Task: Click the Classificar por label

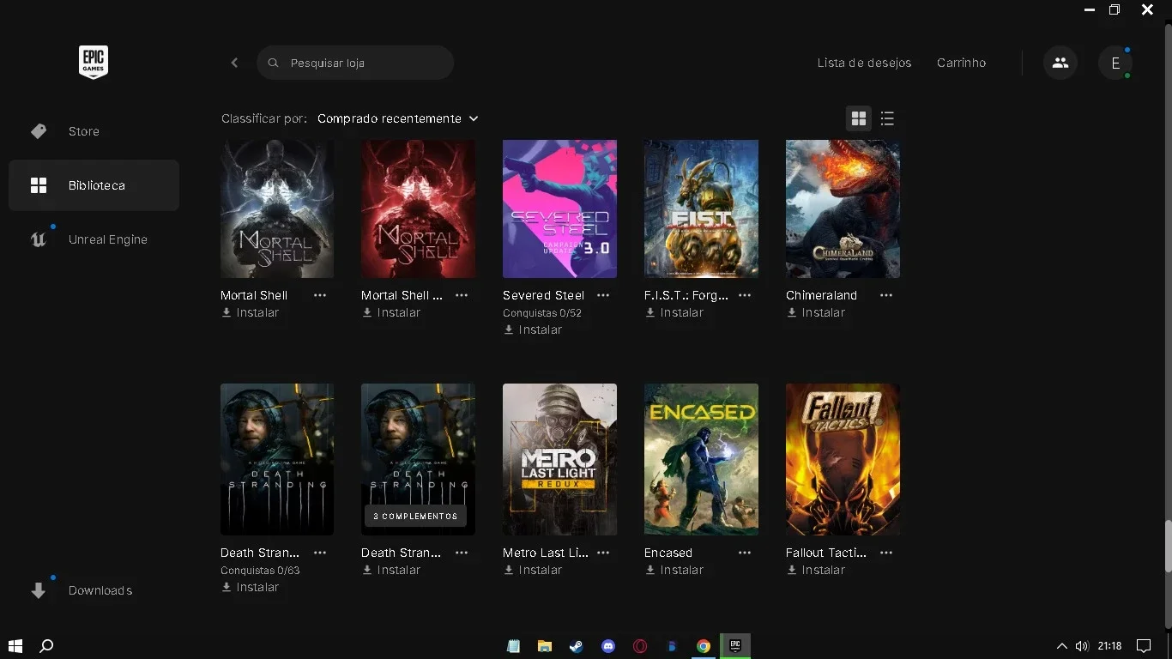Action: coord(263,118)
